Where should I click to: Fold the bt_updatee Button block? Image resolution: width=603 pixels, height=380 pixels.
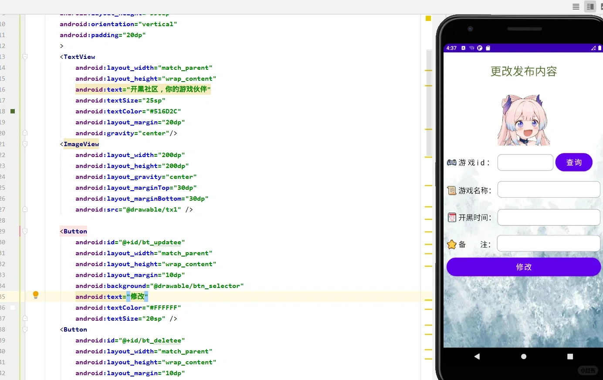click(25, 231)
